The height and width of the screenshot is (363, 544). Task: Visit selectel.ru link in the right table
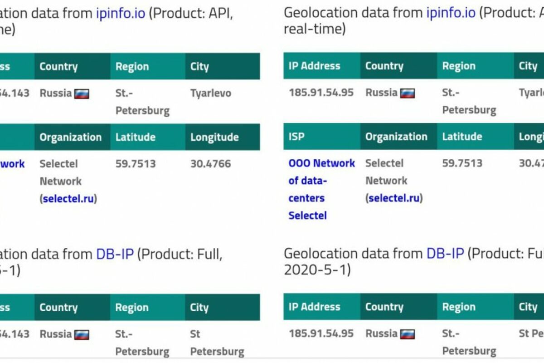click(394, 198)
